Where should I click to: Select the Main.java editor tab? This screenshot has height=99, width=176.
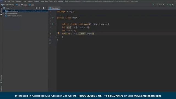[x=54, y=8]
